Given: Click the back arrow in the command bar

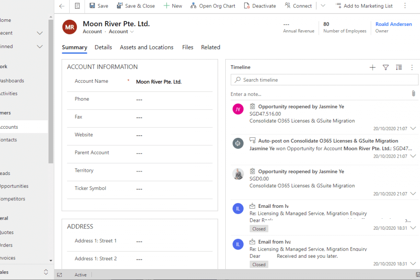Looking at the screenshot, I should click(x=62, y=6).
